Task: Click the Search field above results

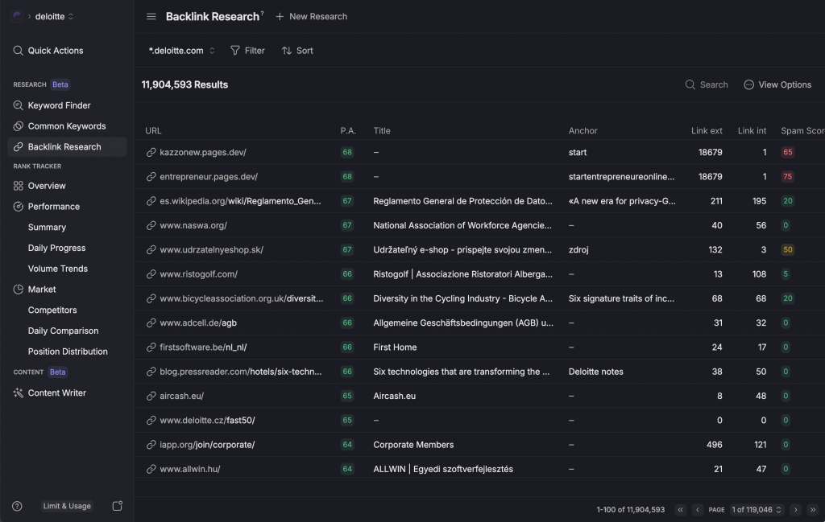Action: 707,84
